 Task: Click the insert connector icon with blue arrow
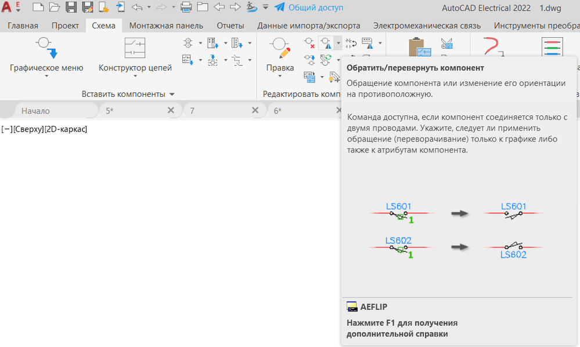click(237, 44)
